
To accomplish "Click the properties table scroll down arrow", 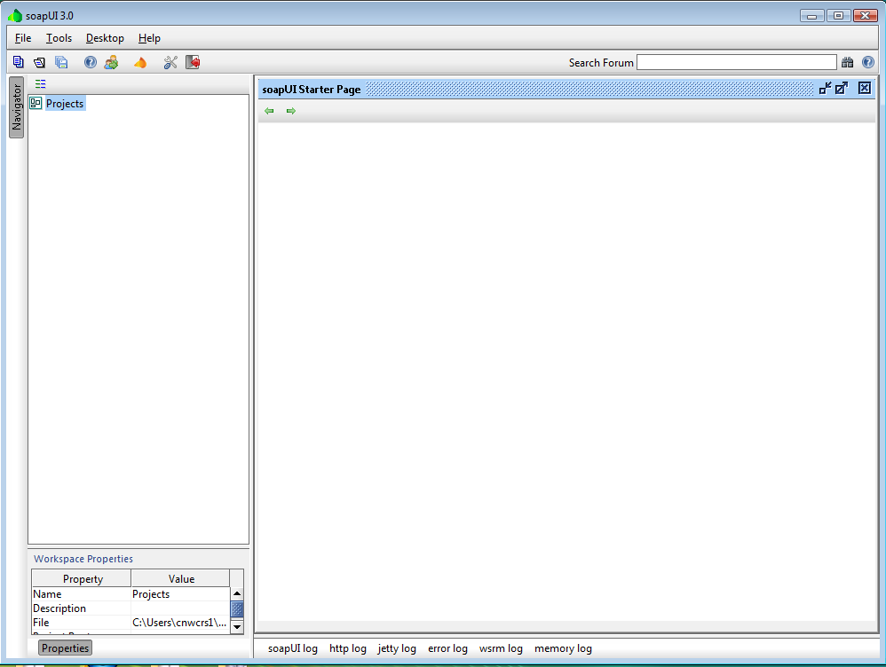I will (x=237, y=626).
